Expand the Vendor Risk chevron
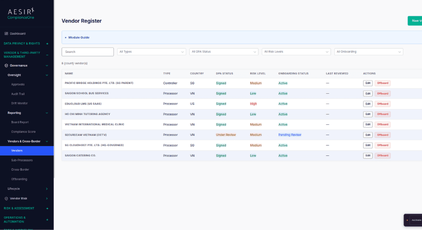Viewport: 422px width, 230px height. (x=47, y=198)
